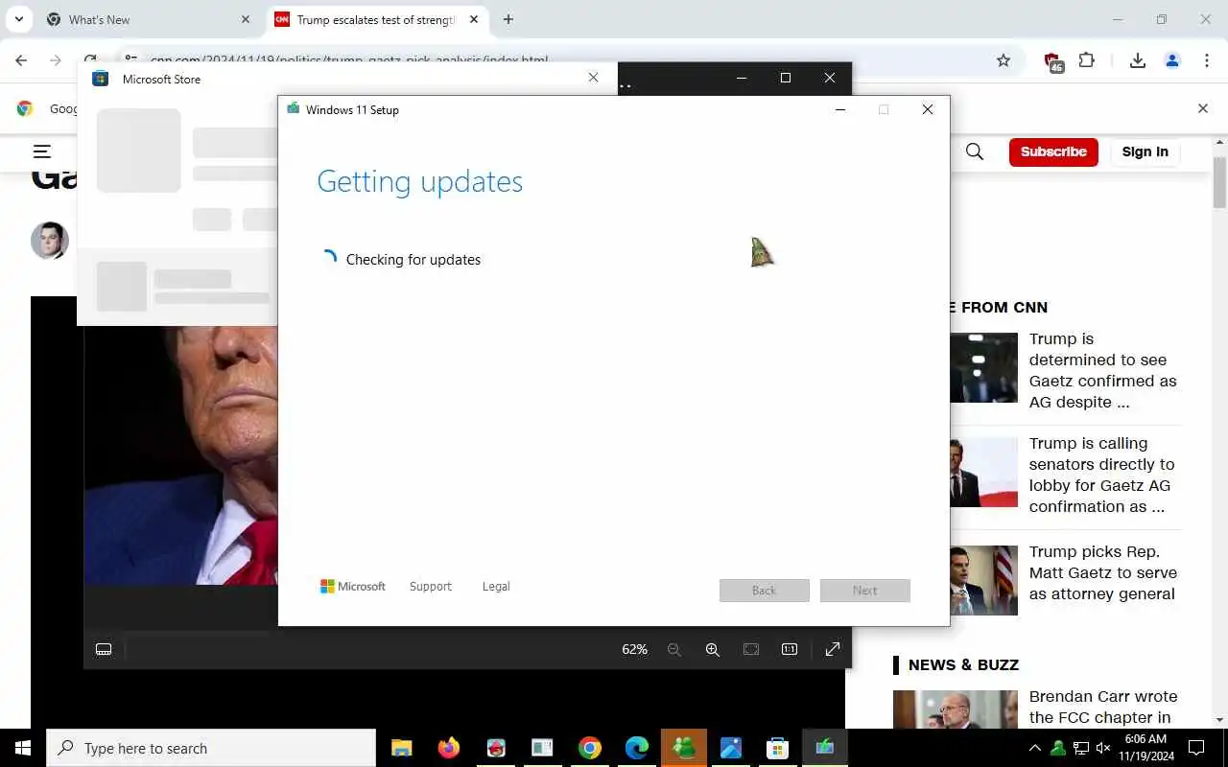
Task: Click the 62% zoom level in viewer
Action: (x=634, y=649)
